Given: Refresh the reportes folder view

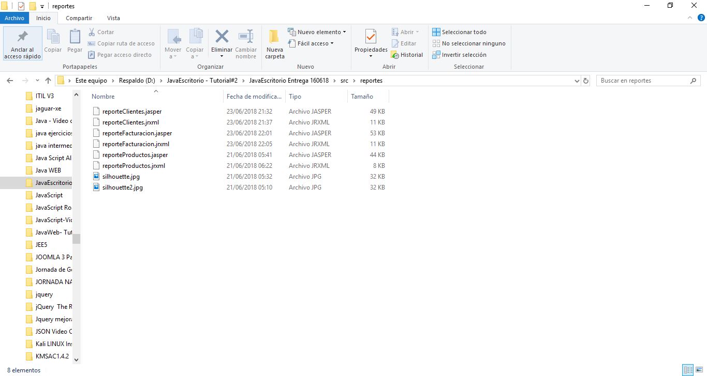Looking at the screenshot, I should pyautogui.click(x=586, y=81).
